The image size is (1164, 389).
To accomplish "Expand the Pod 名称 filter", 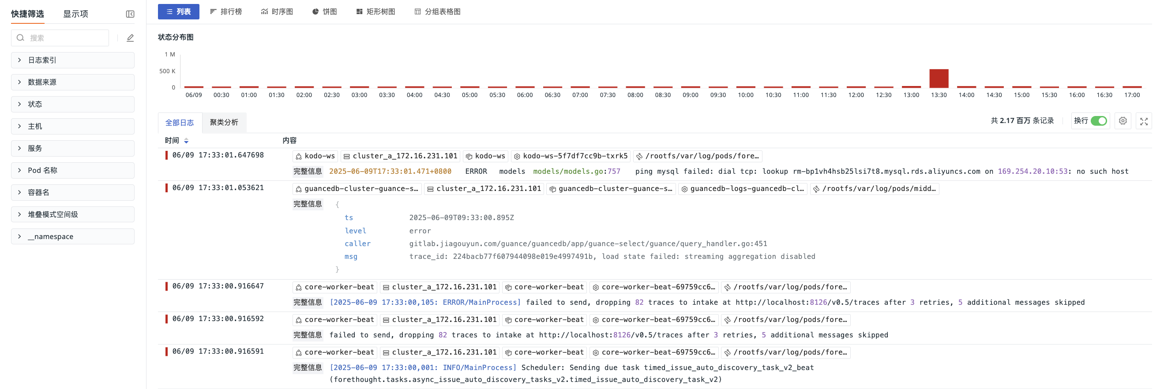I will [73, 170].
